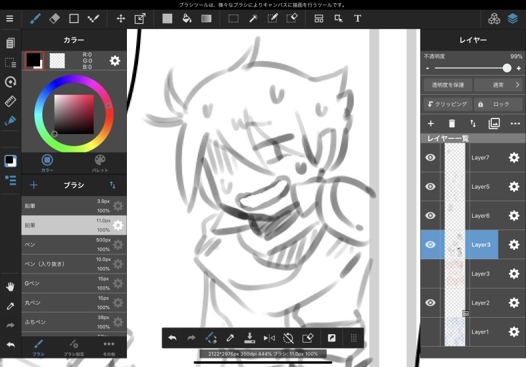Select the Eraser tool

pyautogui.click(x=55, y=18)
